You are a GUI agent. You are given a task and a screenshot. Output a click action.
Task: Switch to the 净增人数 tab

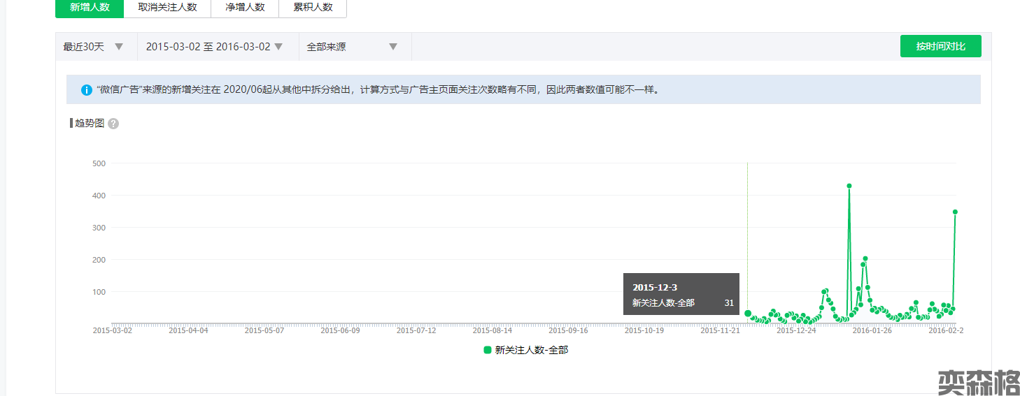245,8
